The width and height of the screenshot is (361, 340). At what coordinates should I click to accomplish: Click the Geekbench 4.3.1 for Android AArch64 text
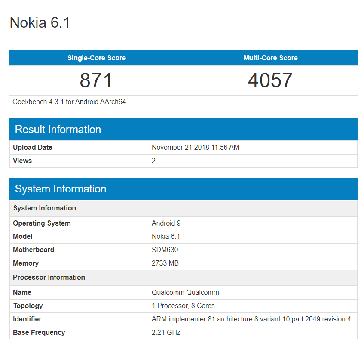click(69, 102)
